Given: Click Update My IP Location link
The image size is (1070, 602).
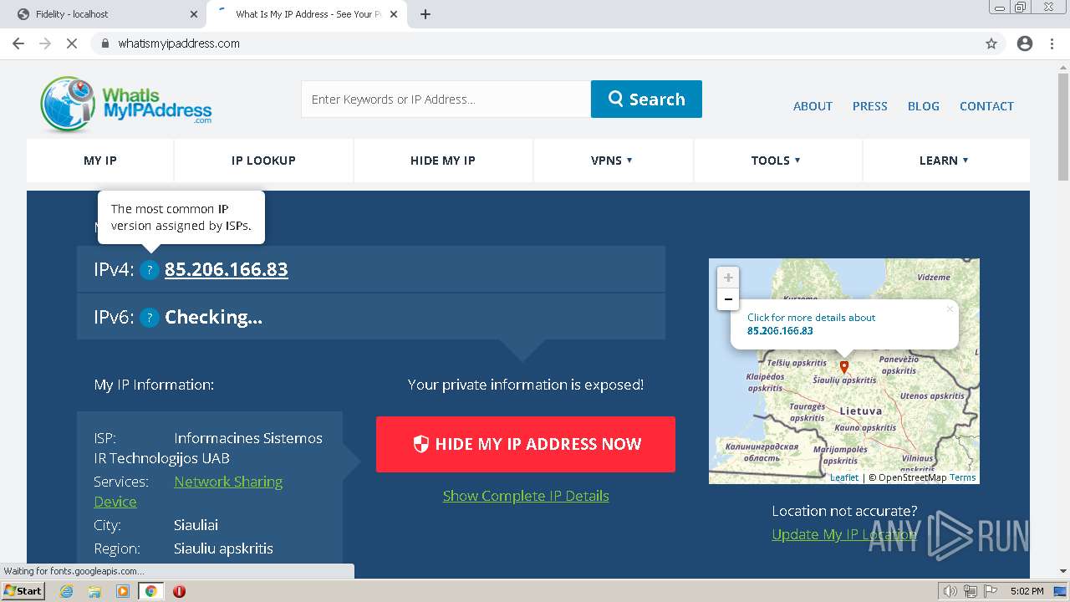Looking at the screenshot, I should point(844,534).
